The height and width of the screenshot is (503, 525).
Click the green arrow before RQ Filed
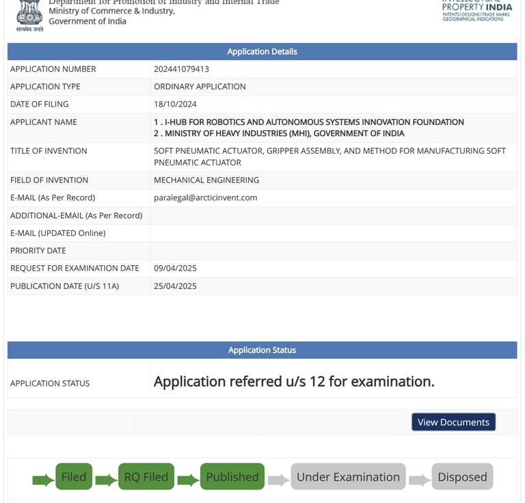[x=106, y=480]
